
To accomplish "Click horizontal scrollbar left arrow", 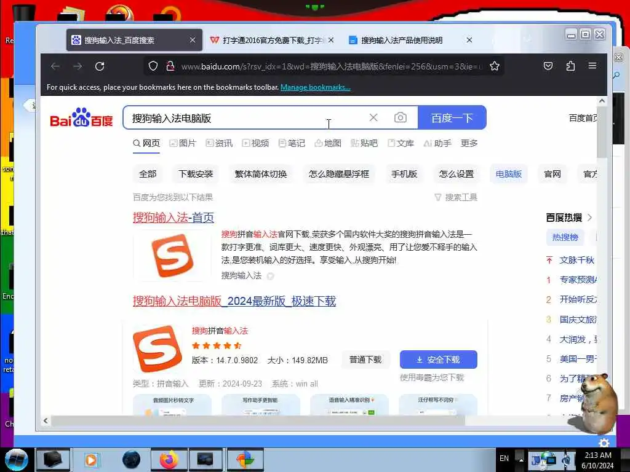I will [46, 420].
